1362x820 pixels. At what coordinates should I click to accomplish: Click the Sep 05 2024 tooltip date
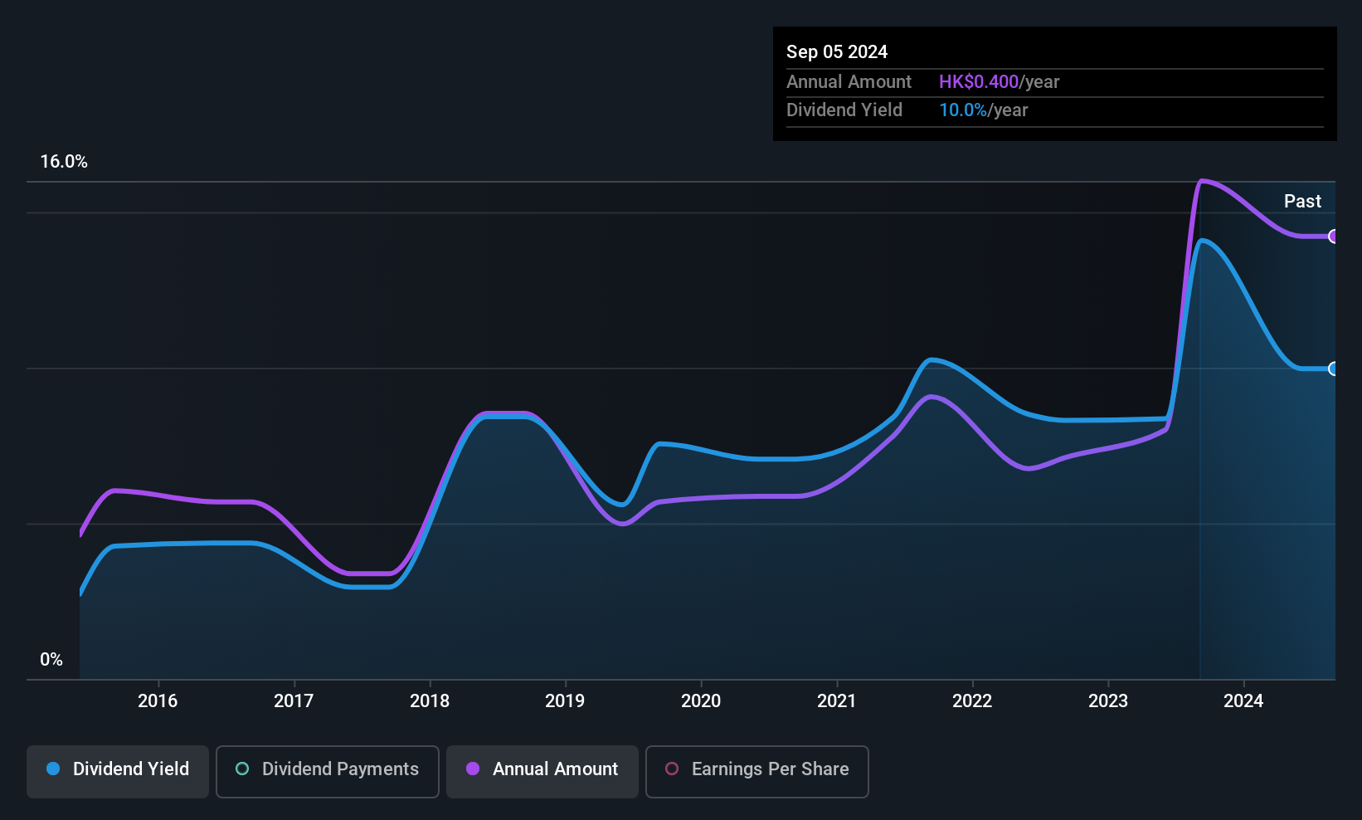837,52
